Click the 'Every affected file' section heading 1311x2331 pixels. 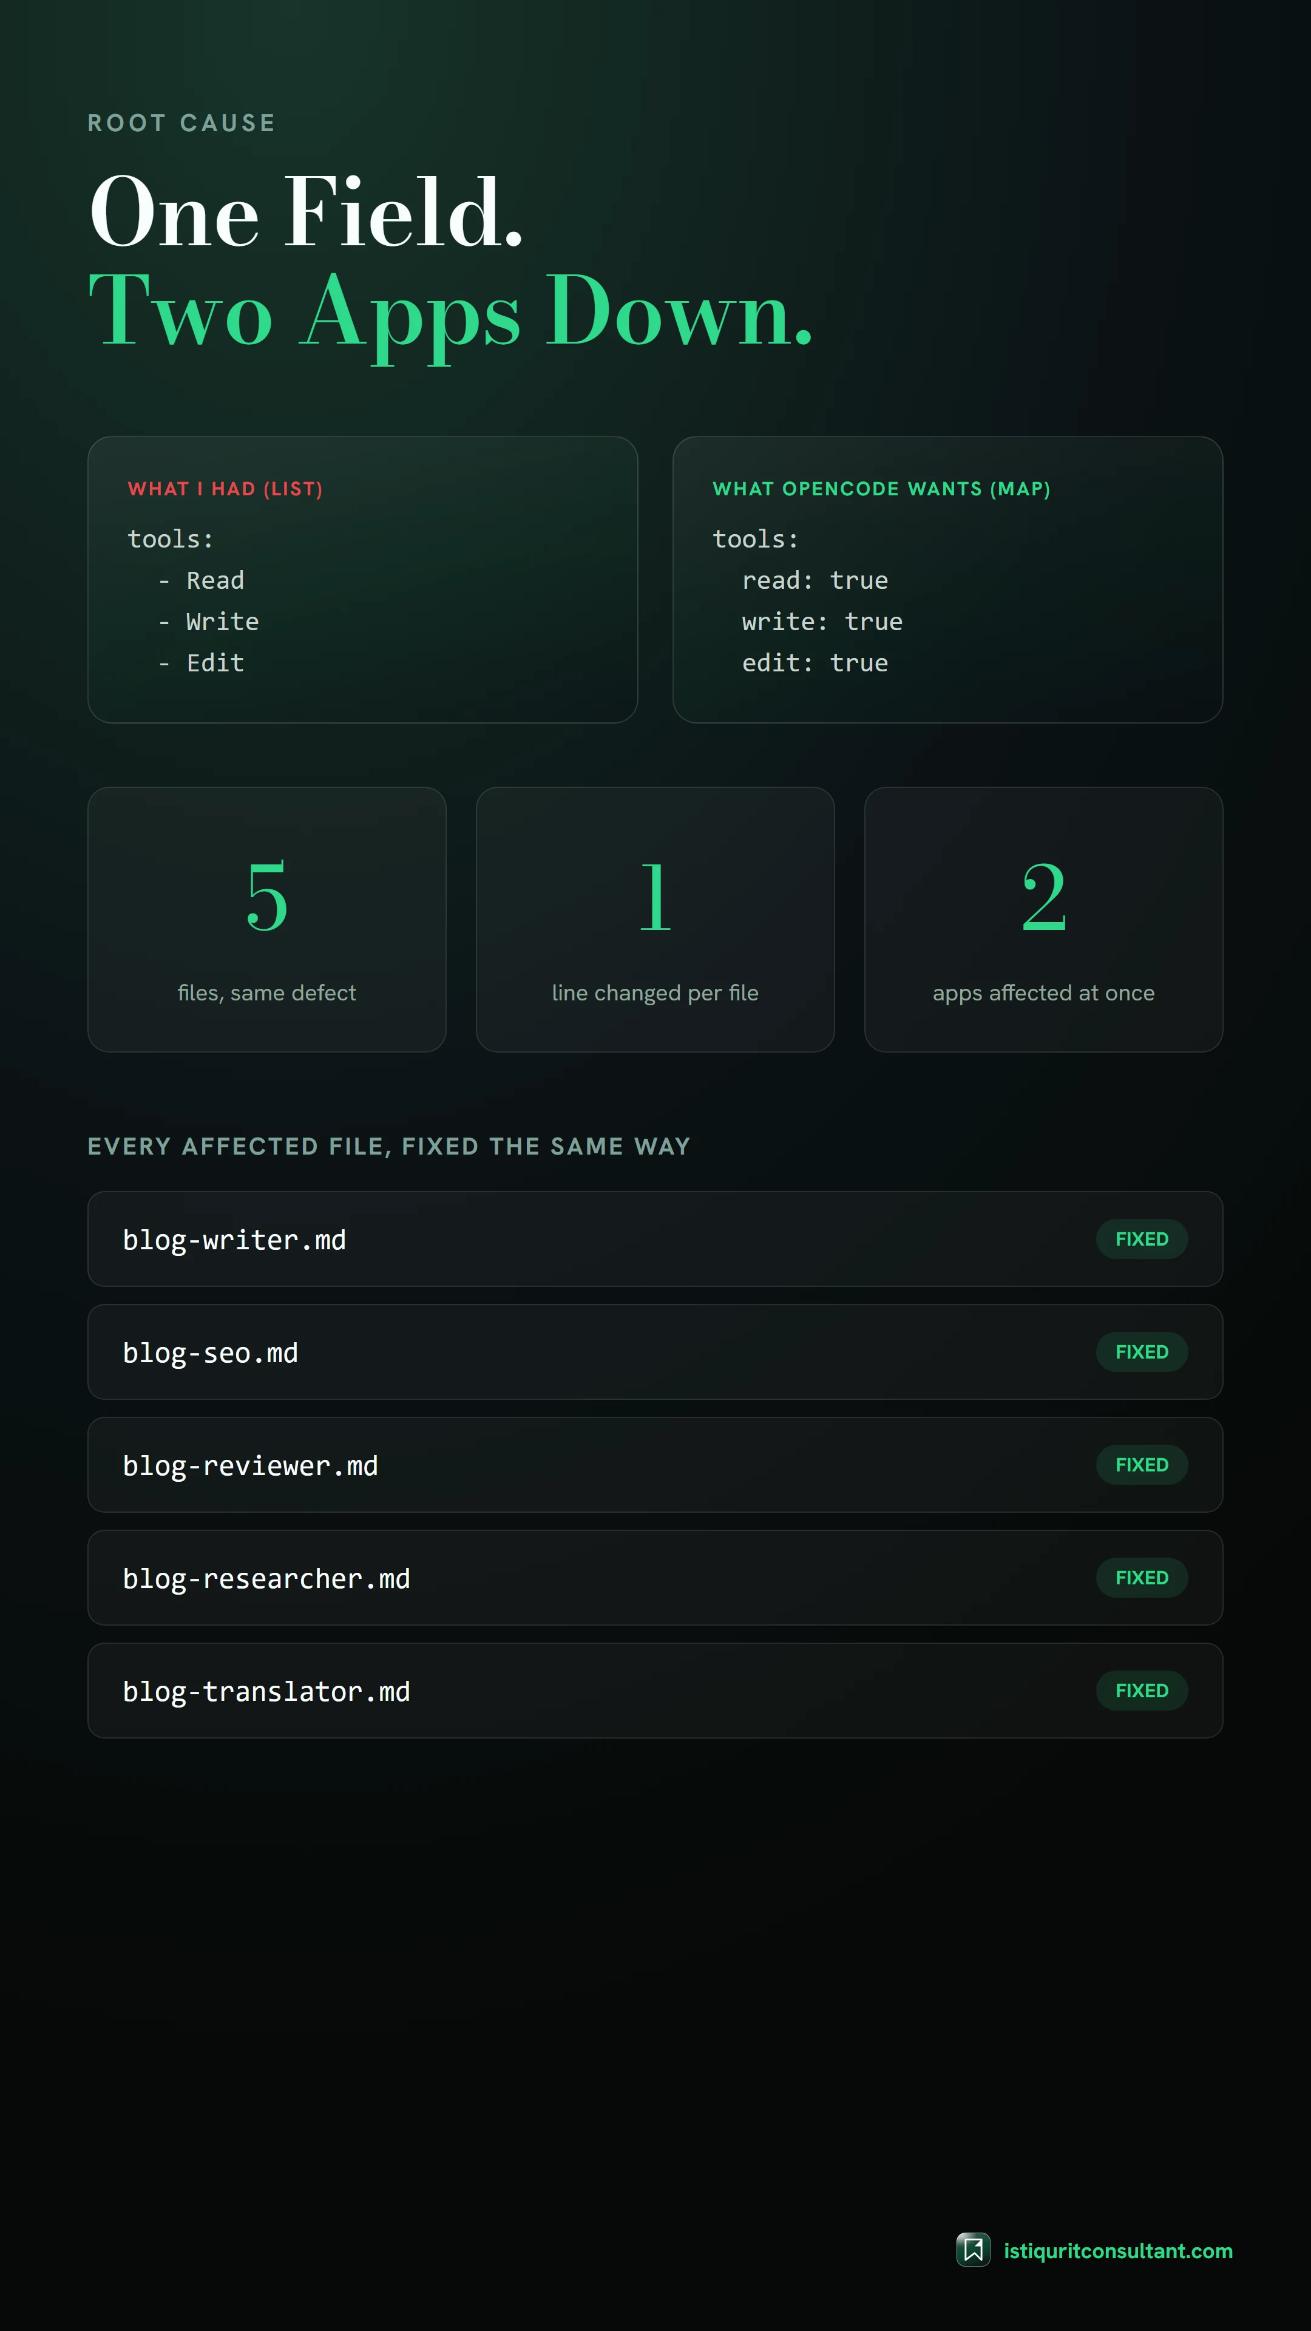[389, 1147]
